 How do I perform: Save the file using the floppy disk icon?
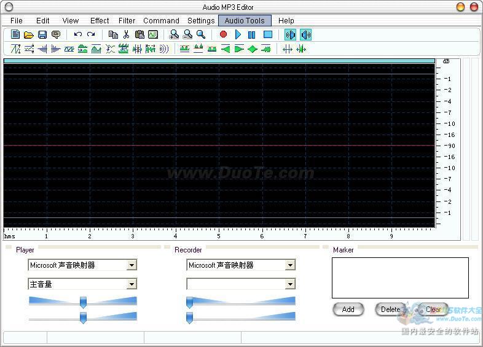coord(42,34)
